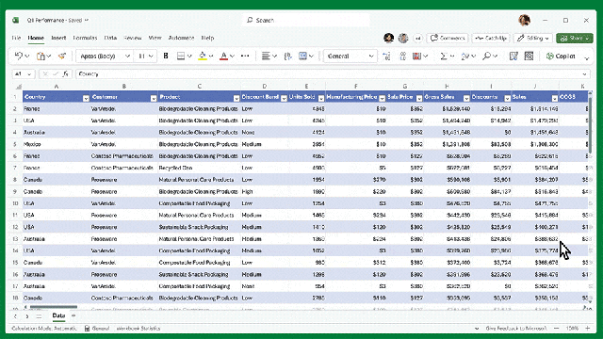Click the zoom in plus on status bar
Screen dimensions: 603x339
click(x=588, y=329)
